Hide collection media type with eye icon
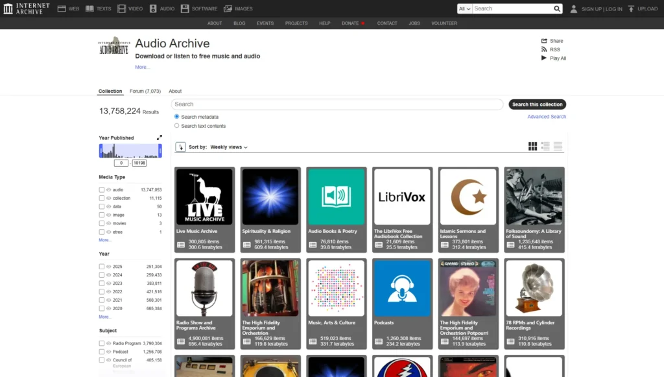The image size is (664, 377). [109, 199]
